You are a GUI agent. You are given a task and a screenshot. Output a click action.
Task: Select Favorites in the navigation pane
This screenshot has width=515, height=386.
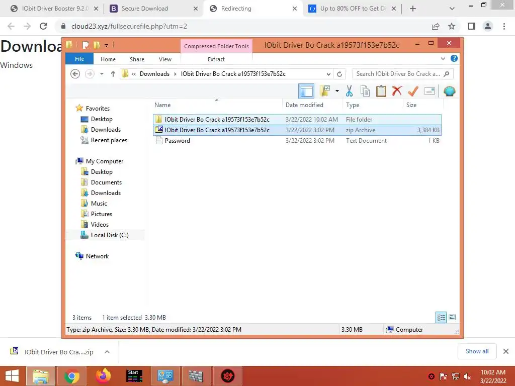(x=98, y=109)
